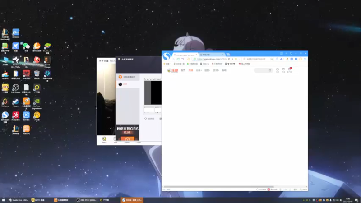Switch to Studio One on the taskbar

[x=18, y=200]
